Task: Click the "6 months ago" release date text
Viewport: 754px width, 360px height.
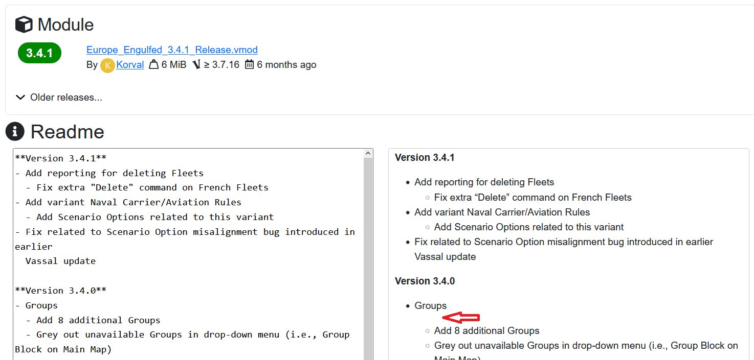Action: point(286,65)
